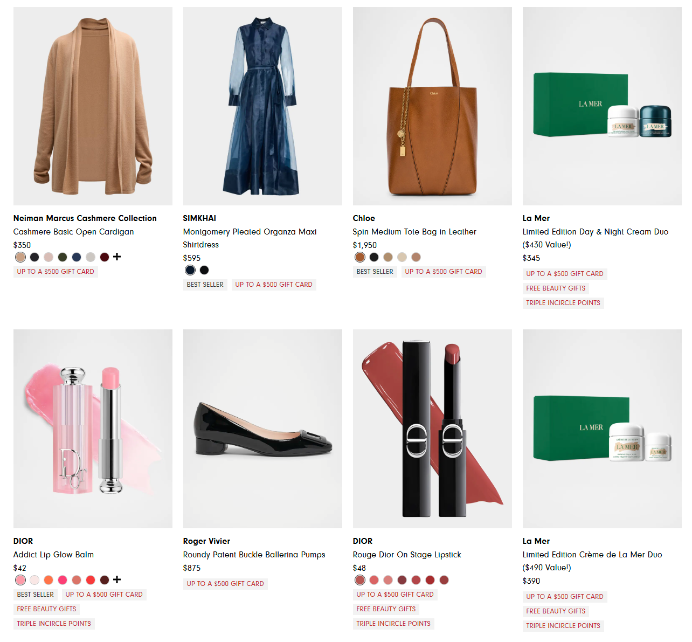Select burgundy swatch for Cashmere Cardigan
Screen dimensions: 692x642
coord(105,257)
